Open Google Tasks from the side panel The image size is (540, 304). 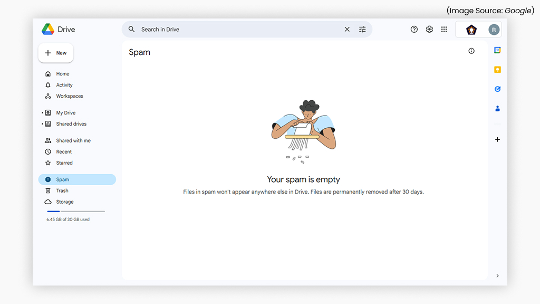(497, 89)
